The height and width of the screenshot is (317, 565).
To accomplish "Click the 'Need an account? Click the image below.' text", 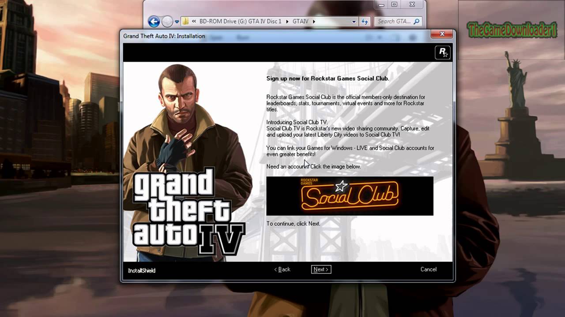I will pyautogui.click(x=313, y=166).
